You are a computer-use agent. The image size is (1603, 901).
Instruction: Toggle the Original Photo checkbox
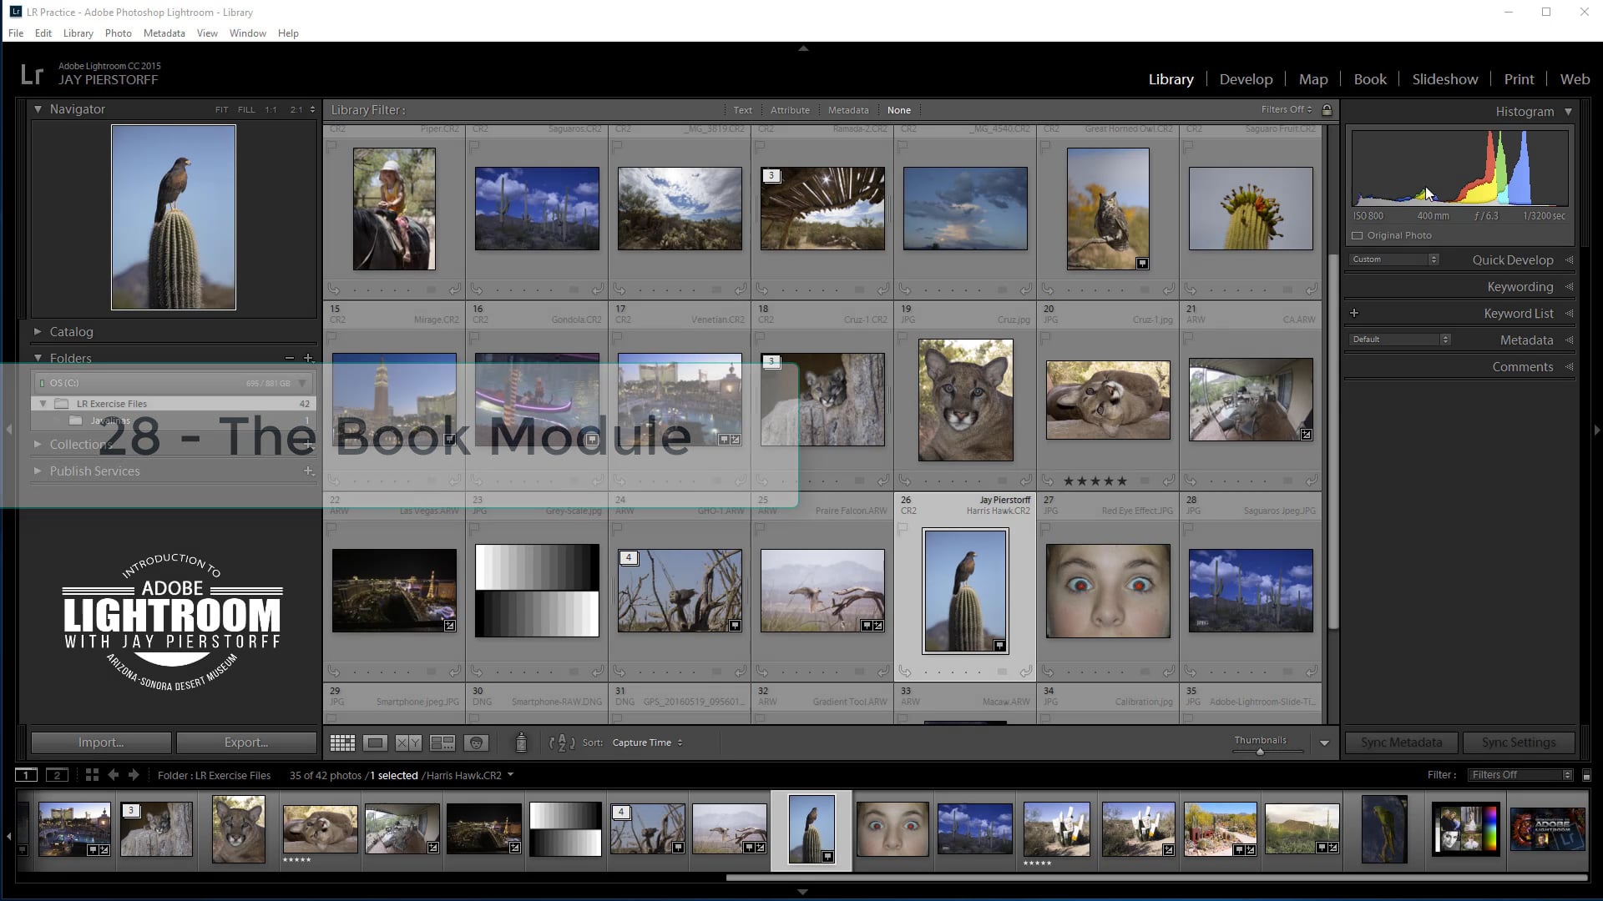(1358, 235)
